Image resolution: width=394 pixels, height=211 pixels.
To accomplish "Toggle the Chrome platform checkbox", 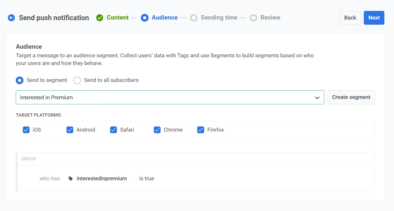I will pos(157,130).
